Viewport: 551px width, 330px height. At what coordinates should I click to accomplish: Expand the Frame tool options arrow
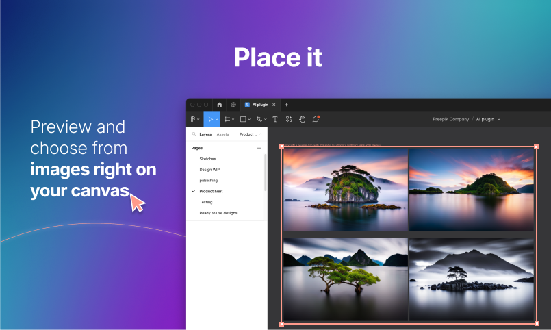pyautogui.click(x=233, y=120)
